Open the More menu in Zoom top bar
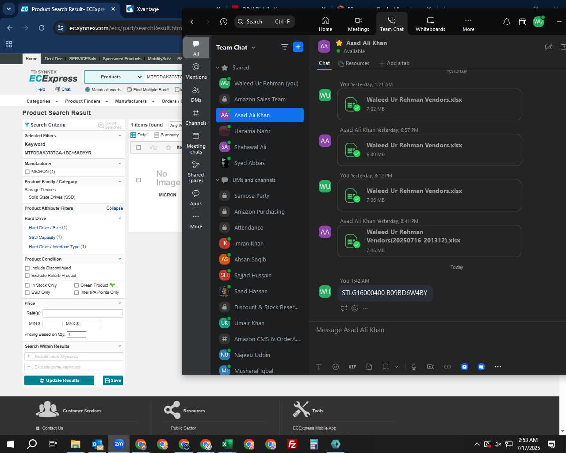This screenshot has width=566, height=453. [x=468, y=24]
